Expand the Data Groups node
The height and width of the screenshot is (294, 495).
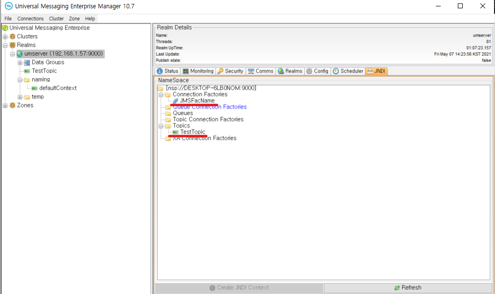[20, 63]
